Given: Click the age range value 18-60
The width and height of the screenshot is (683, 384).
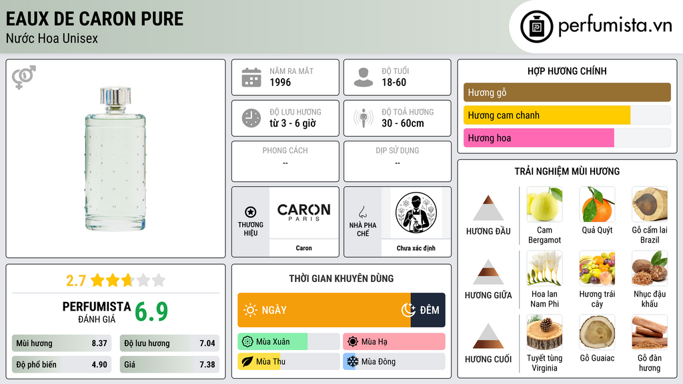Looking at the screenshot, I should [x=394, y=82].
